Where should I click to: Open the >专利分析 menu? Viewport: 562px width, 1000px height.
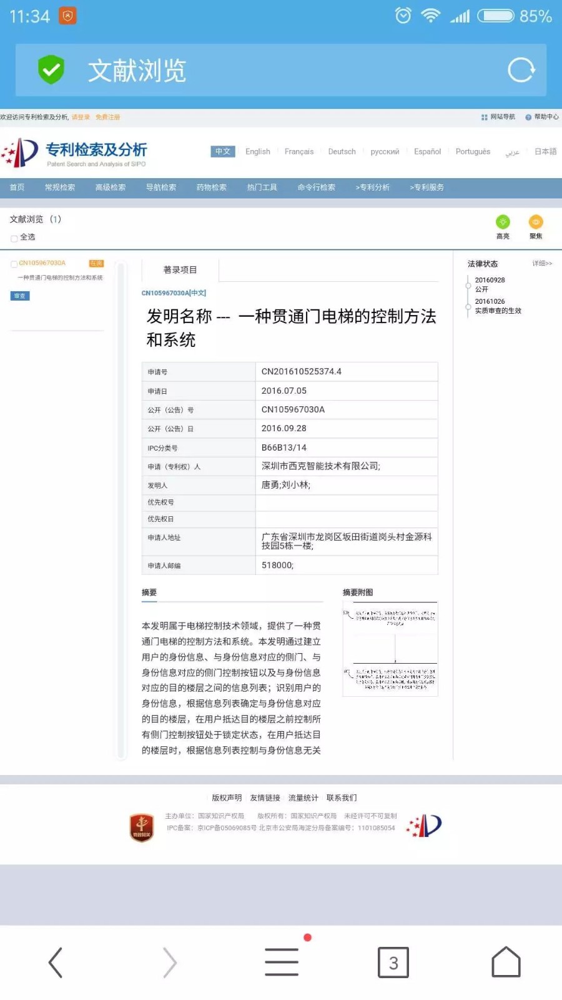coord(373,187)
